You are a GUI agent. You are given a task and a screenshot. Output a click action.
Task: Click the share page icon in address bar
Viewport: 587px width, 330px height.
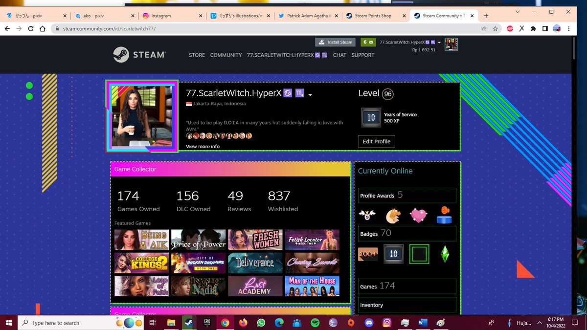(x=483, y=29)
